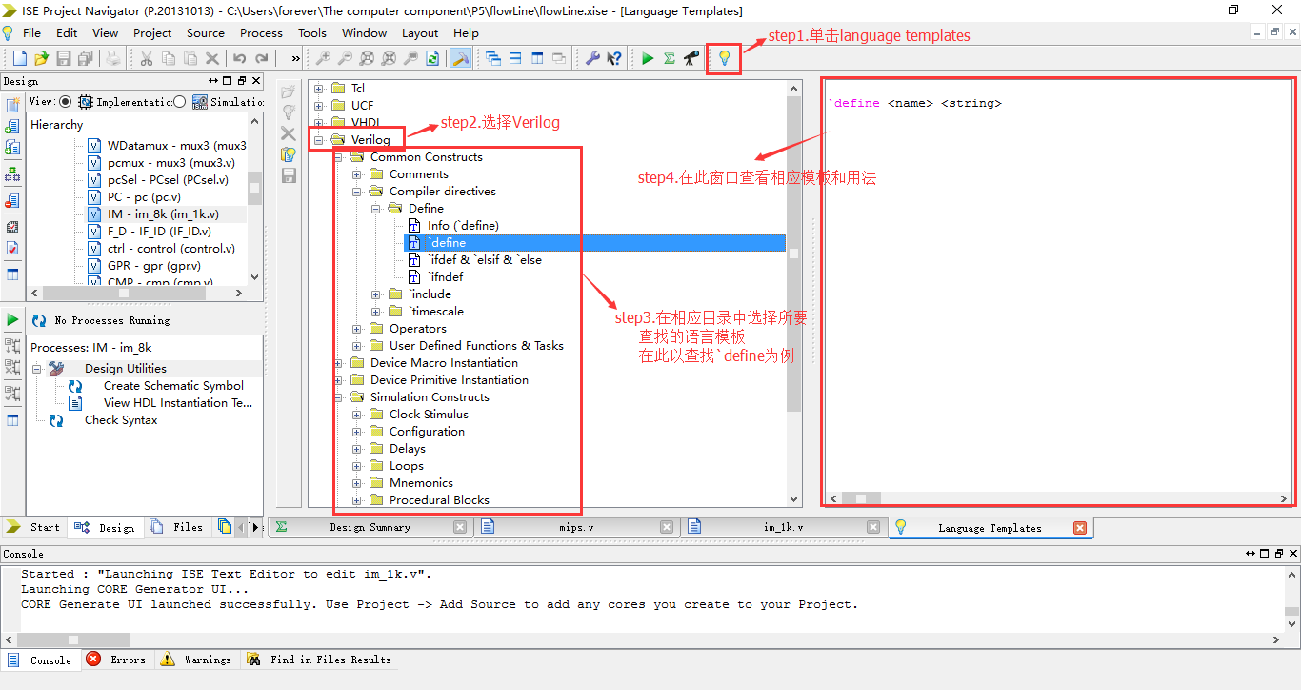Click the Undo arrow icon
This screenshot has width=1301, height=690.
pyautogui.click(x=240, y=58)
